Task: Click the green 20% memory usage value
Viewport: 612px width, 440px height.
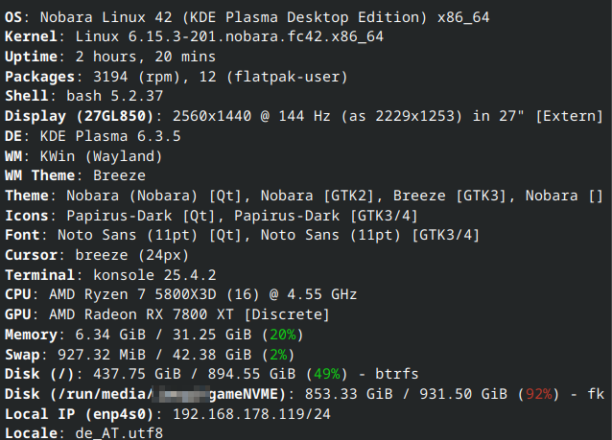Action: pyautogui.click(x=282, y=335)
